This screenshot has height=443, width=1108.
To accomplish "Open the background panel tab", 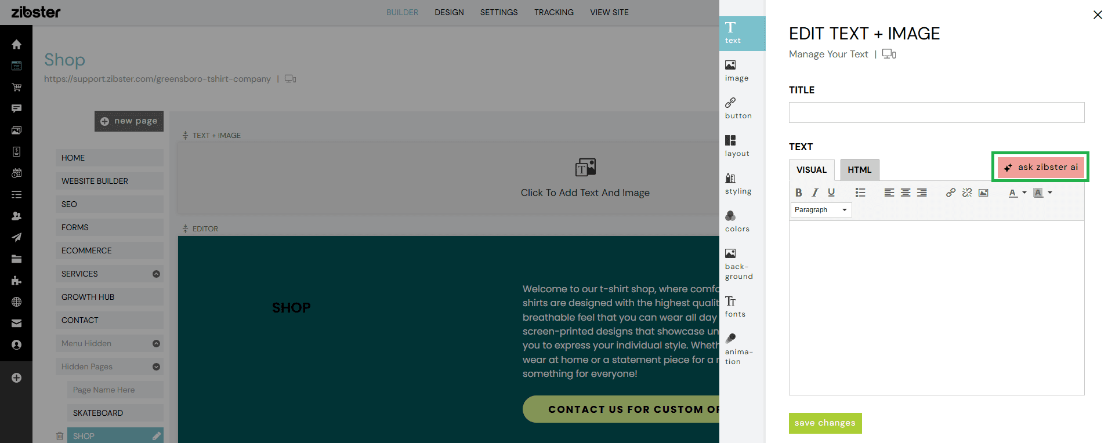I will (x=738, y=264).
